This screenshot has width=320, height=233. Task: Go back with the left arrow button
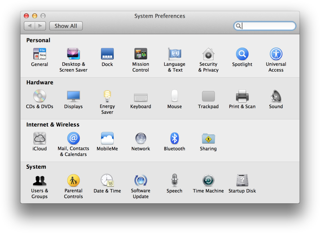click(29, 26)
